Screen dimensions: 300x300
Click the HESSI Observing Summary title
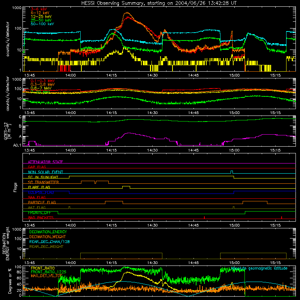(x=159, y=3)
